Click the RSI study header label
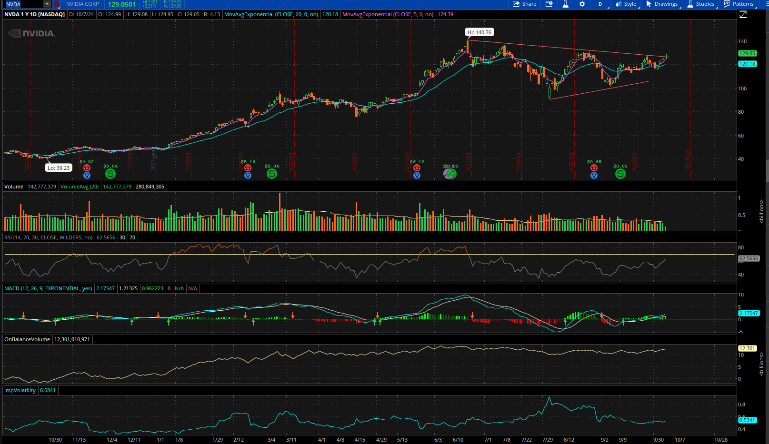 [48, 237]
